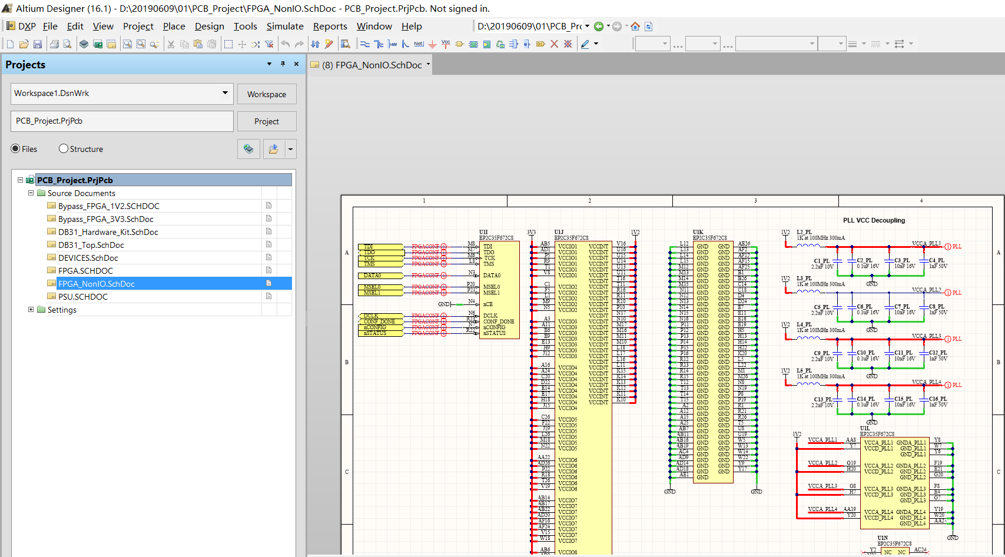1005x557 pixels.
Task: Click the panel refresh/compile icon button
Action: pos(248,150)
